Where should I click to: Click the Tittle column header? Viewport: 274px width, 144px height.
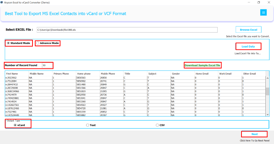135,74
